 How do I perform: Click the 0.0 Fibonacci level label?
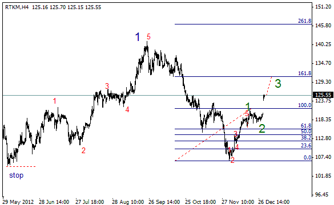307,157
